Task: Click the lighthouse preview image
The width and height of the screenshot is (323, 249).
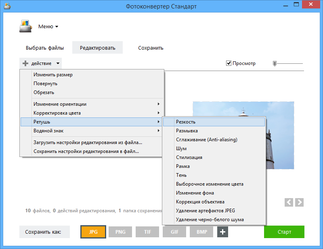Action: pyautogui.click(x=280, y=135)
